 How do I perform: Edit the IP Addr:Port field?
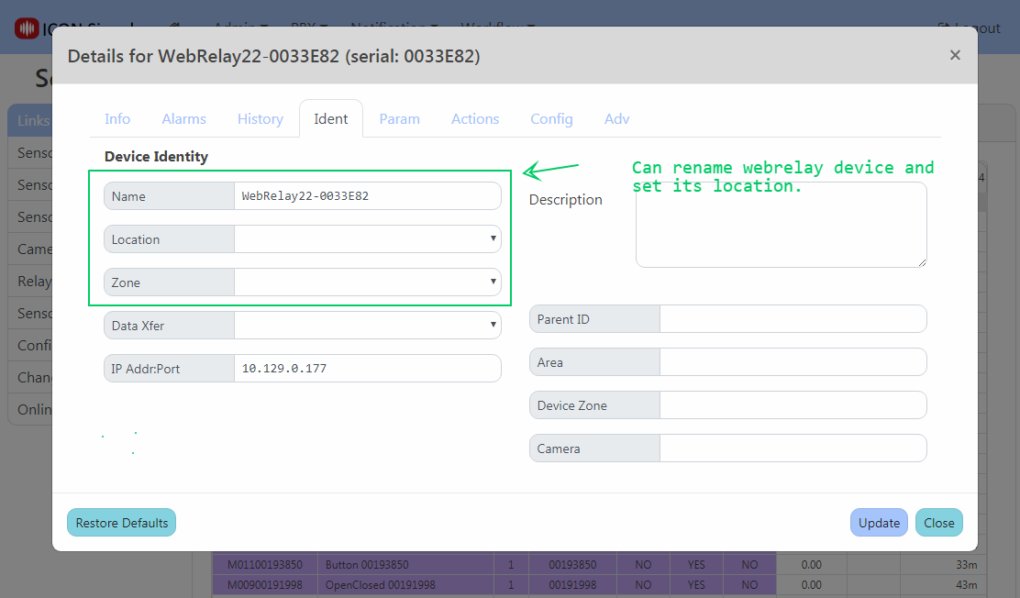(x=367, y=369)
